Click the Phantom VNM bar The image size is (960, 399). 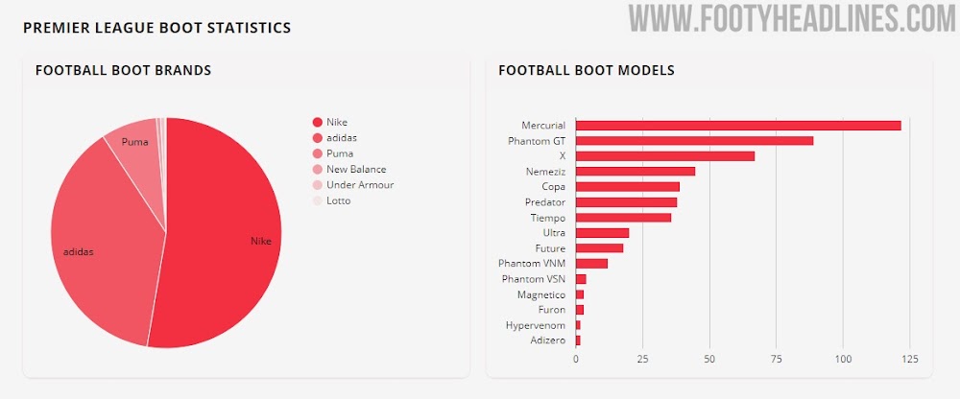coord(591,264)
